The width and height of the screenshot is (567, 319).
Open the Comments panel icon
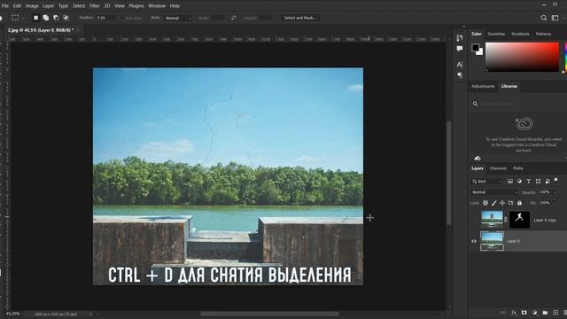tap(460, 49)
